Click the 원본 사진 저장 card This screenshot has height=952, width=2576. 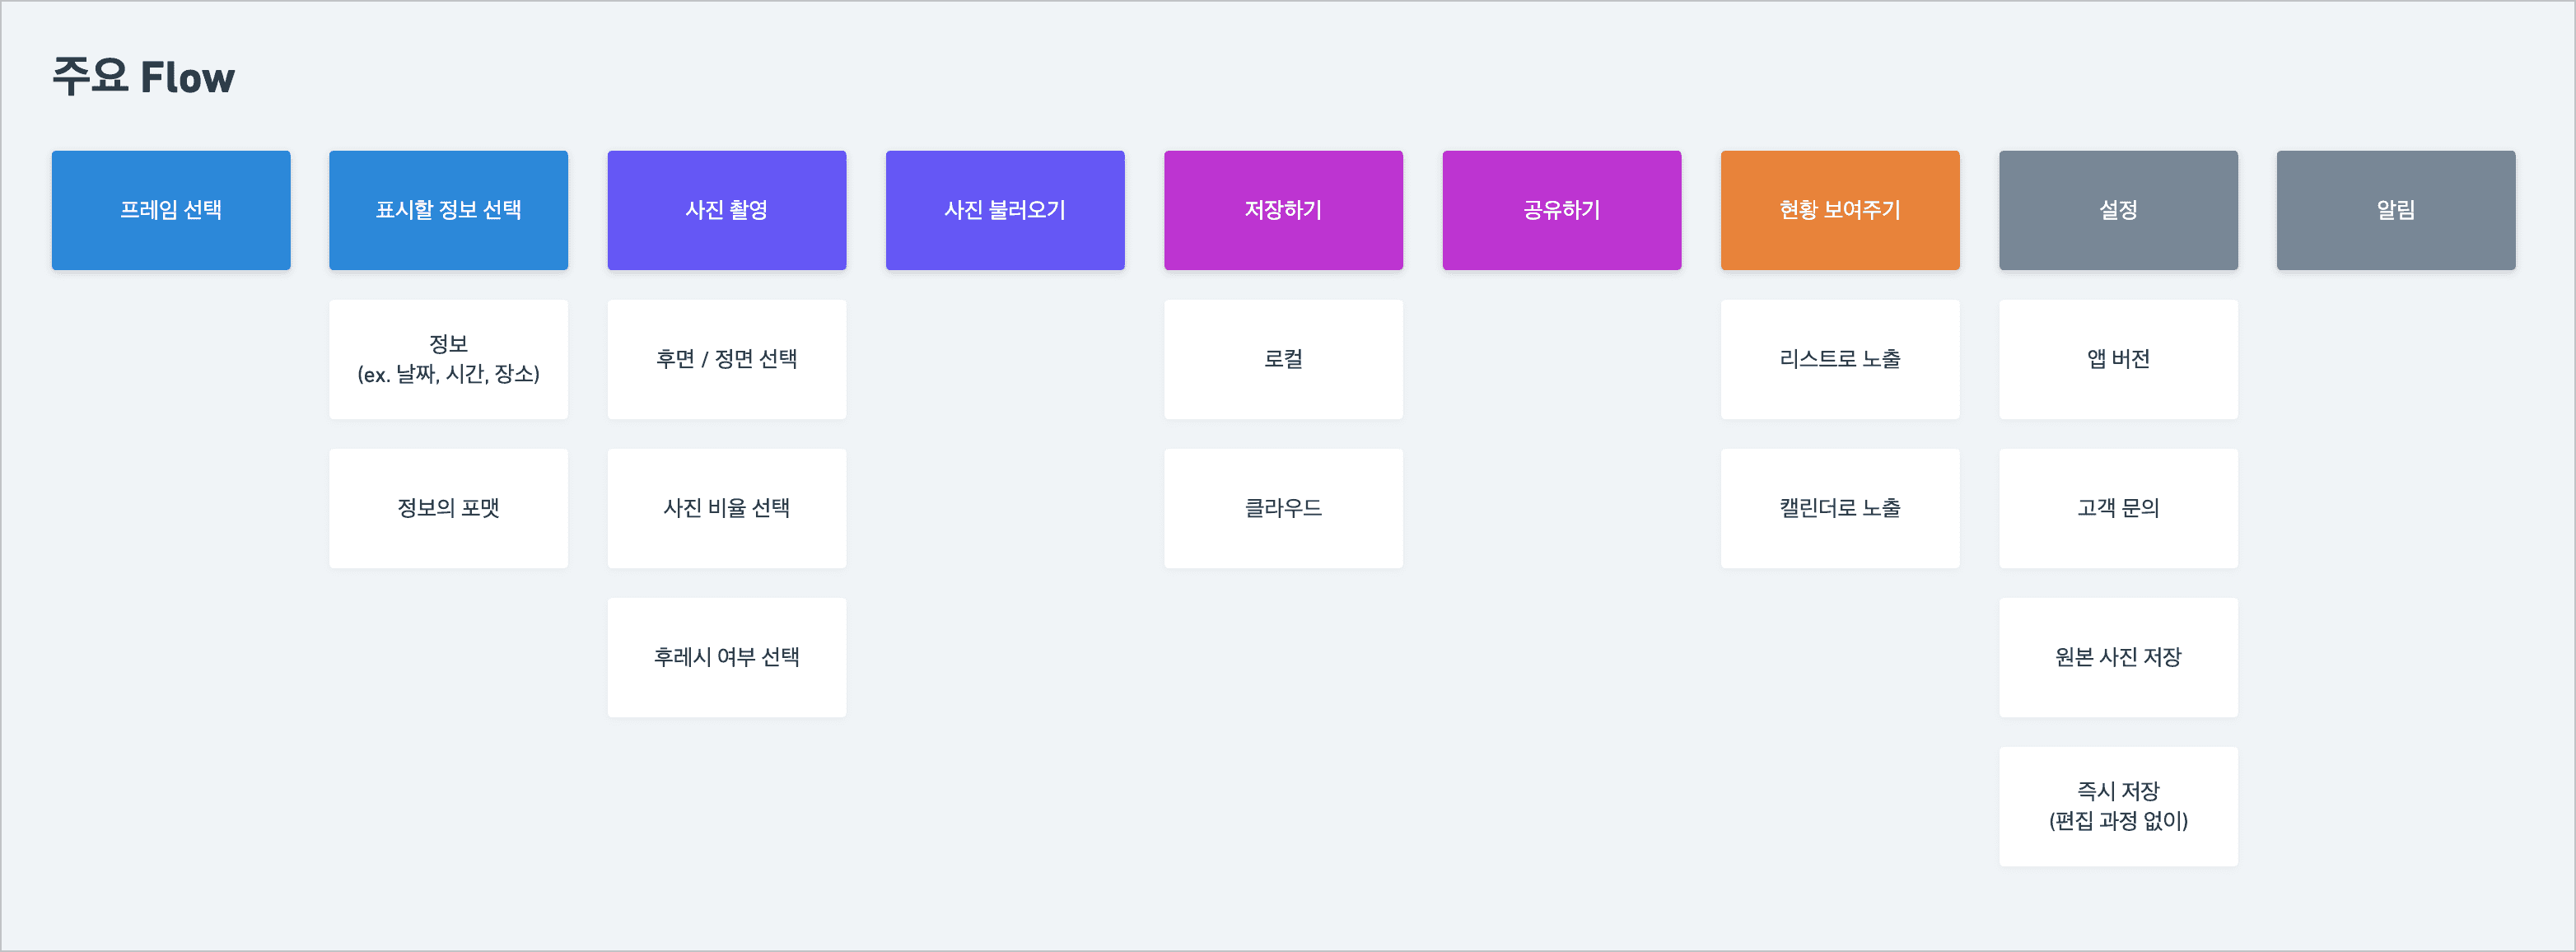tap(2118, 657)
